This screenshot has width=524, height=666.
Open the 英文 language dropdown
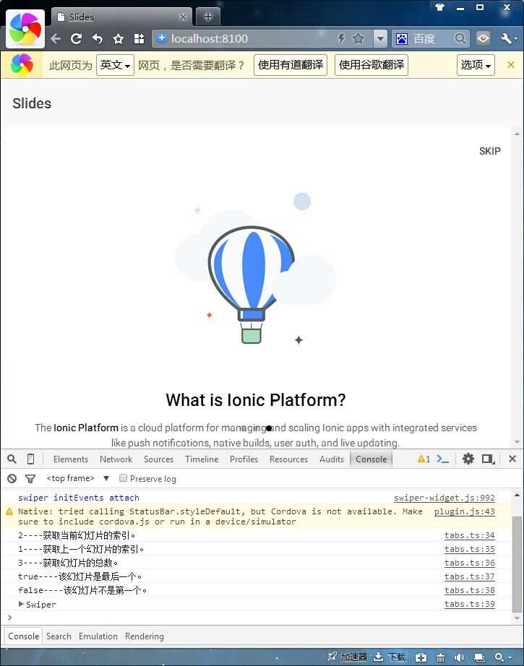pos(115,65)
